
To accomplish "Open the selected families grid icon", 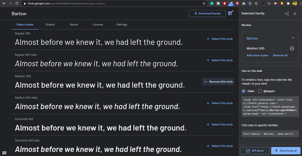I will [230, 13].
